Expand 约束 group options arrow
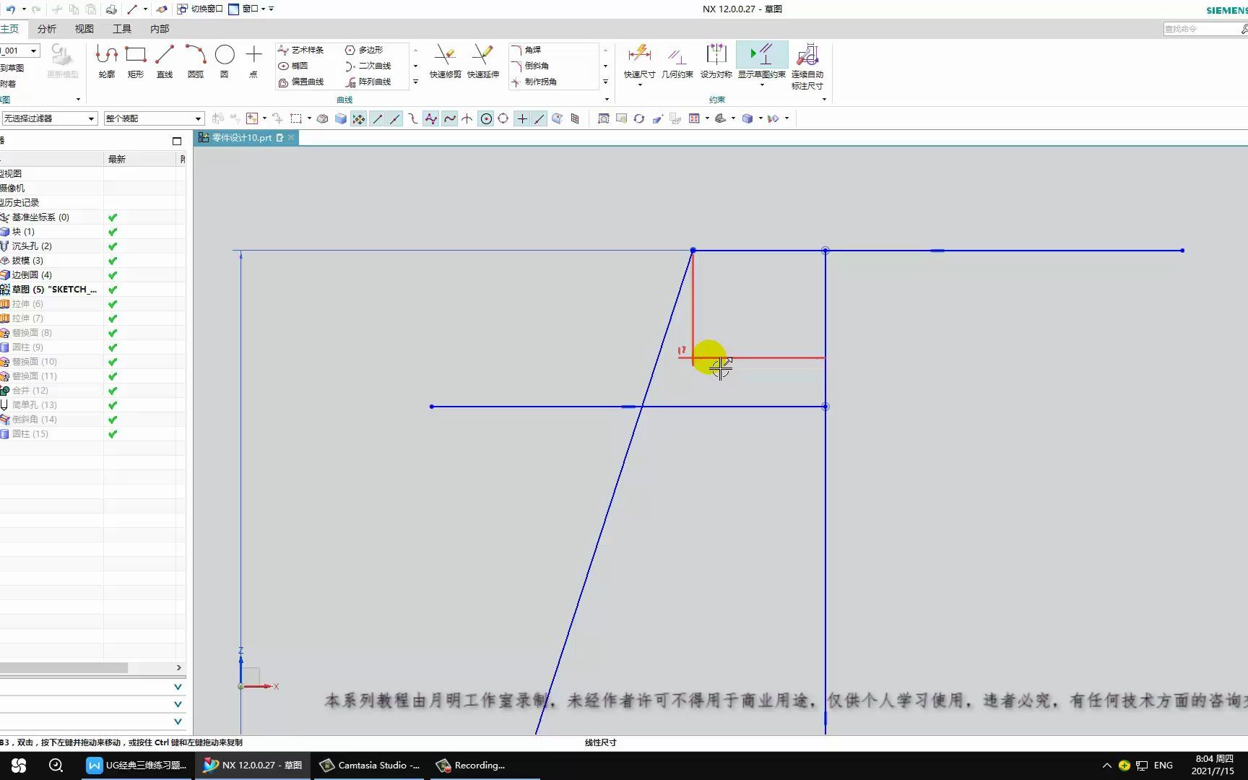This screenshot has height=780, width=1248. pyautogui.click(x=824, y=100)
